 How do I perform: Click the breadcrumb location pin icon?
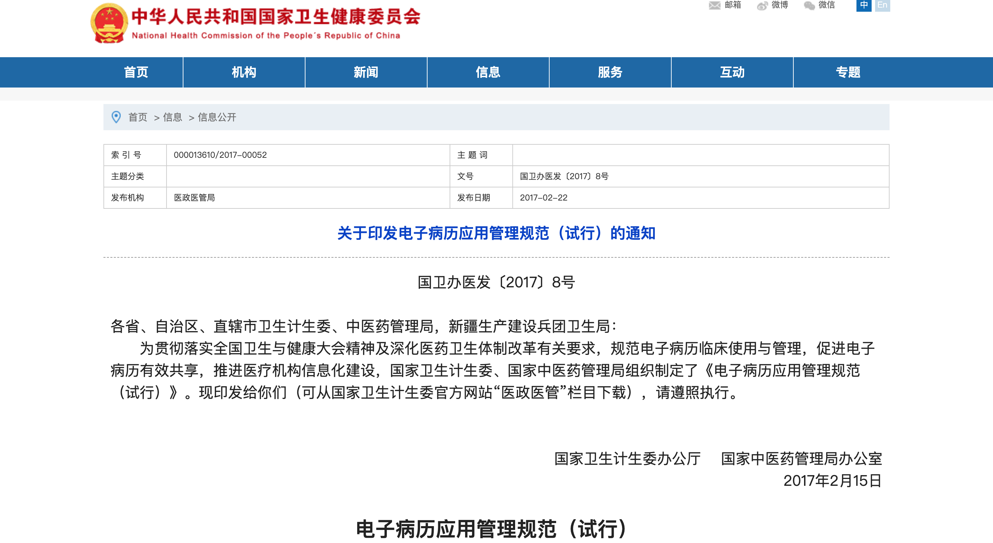tap(116, 117)
